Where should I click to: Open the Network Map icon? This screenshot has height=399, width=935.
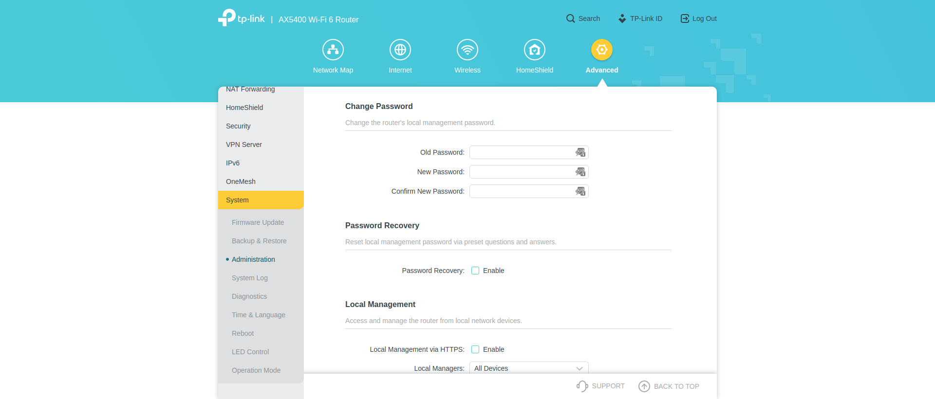pos(333,50)
